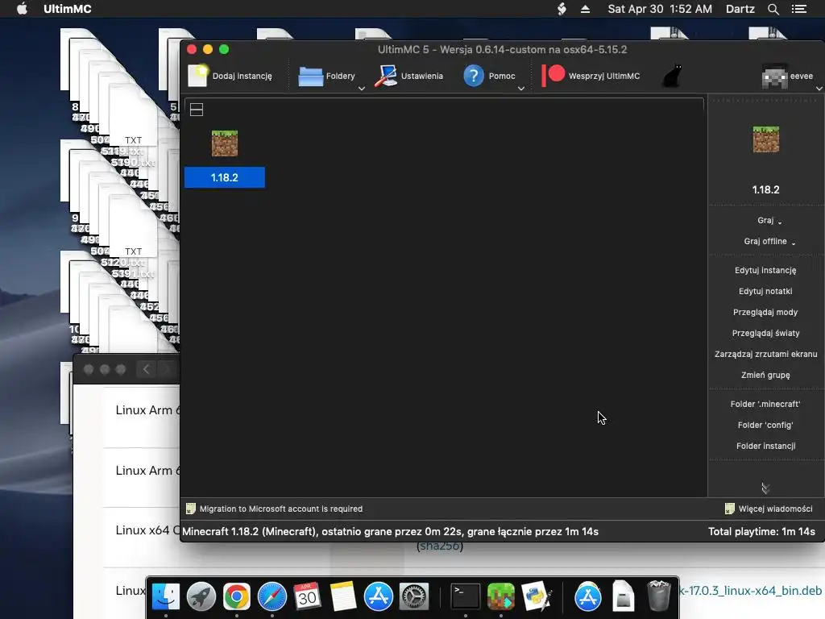This screenshot has width=825, height=619.
Task: Click Edytuj notatki
Action: point(765,291)
